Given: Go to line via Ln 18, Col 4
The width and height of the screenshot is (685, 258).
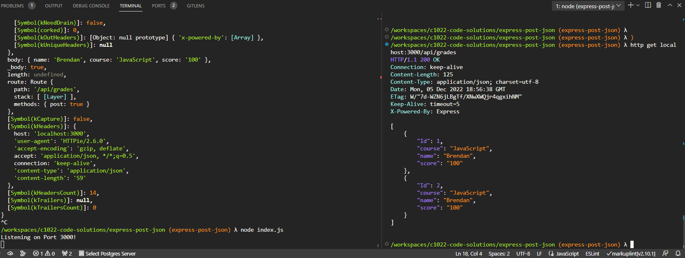Looking at the screenshot, I should pyautogui.click(x=469, y=253).
